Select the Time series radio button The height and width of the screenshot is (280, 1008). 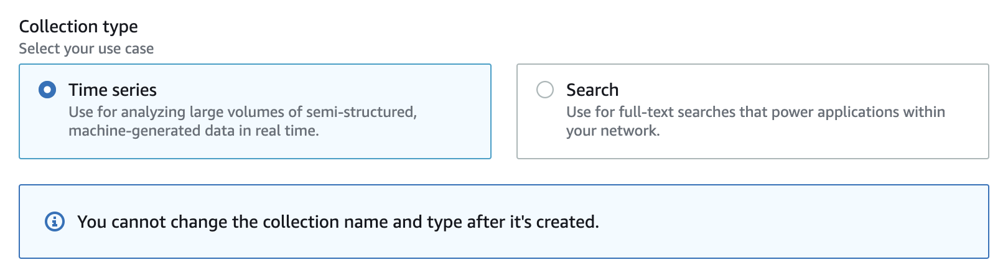[47, 90]
